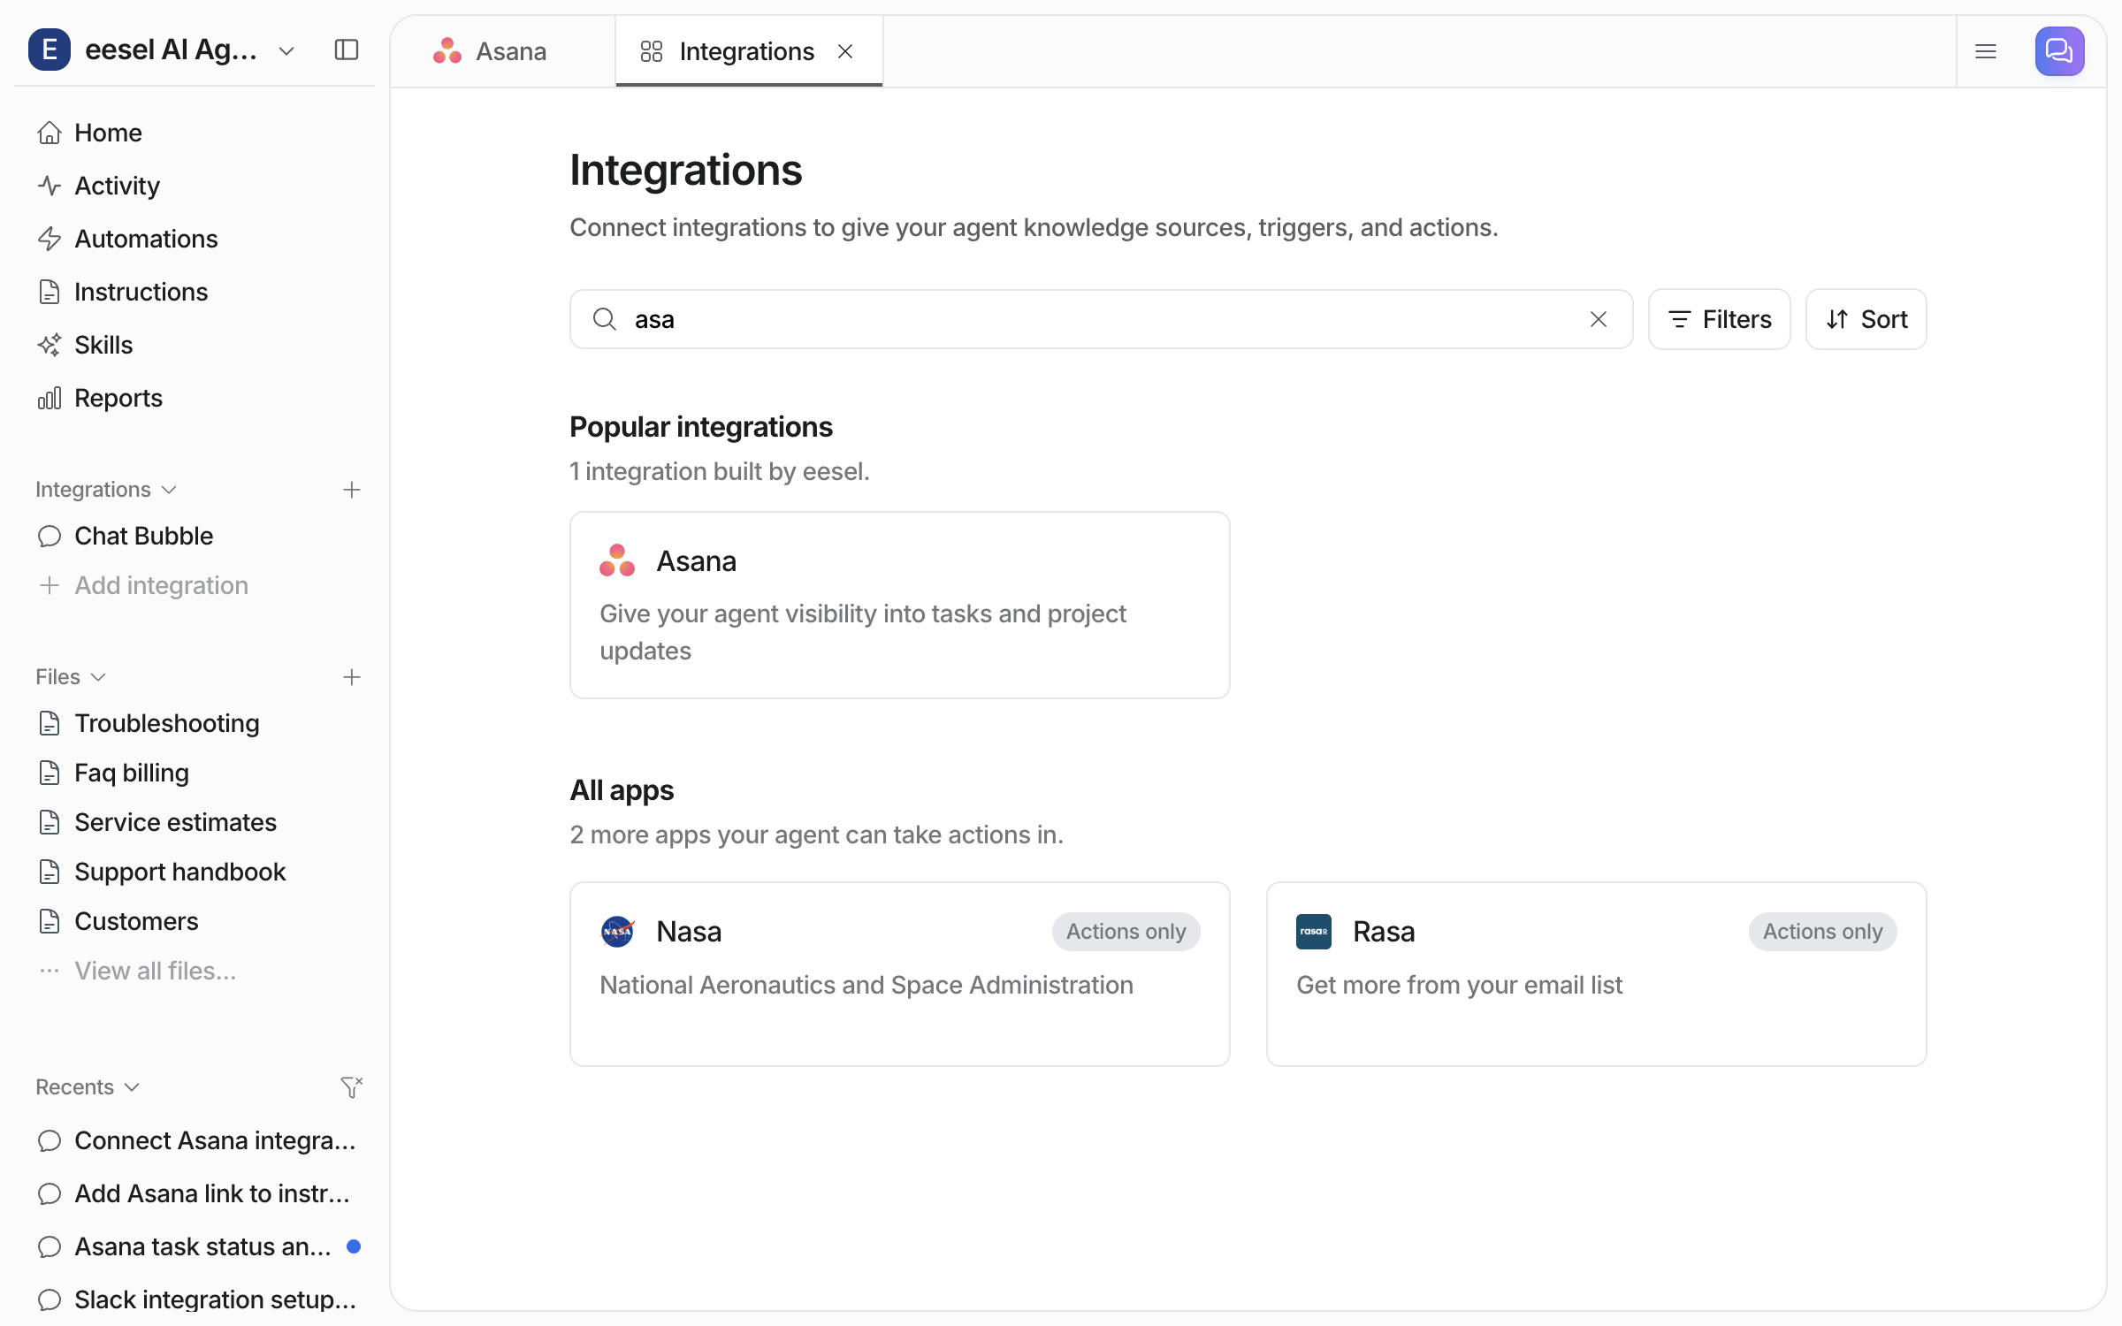Open the Service estimates file
Image resolution: width=2122 pixels, height=1326 pixels.
195,822
